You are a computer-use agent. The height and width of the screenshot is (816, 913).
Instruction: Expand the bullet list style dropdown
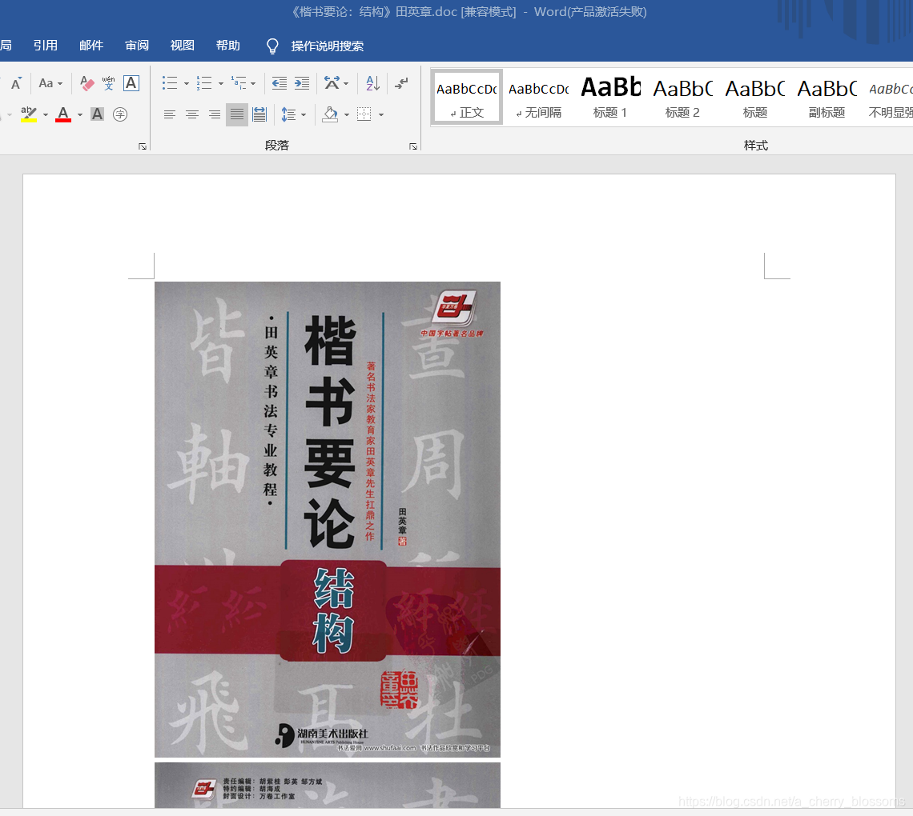point(187,84)
